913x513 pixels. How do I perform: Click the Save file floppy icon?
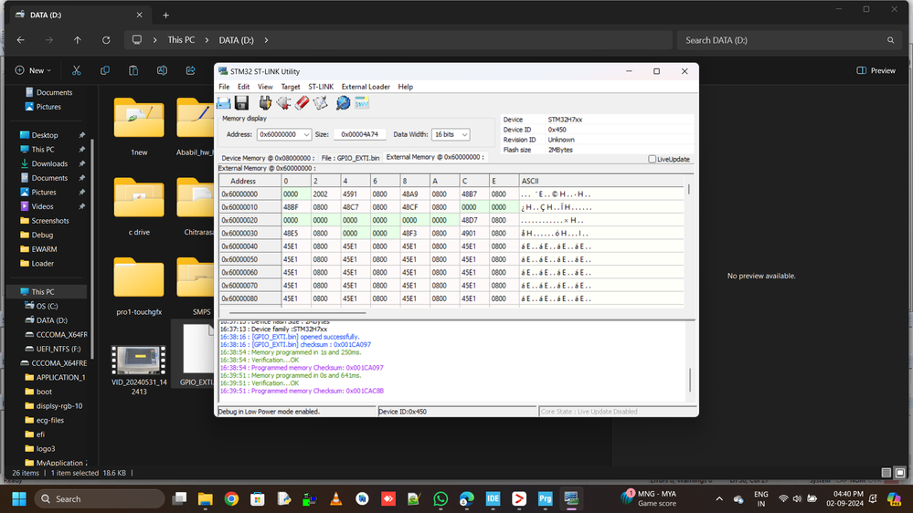pyautogui.click(x=241, y=103)
